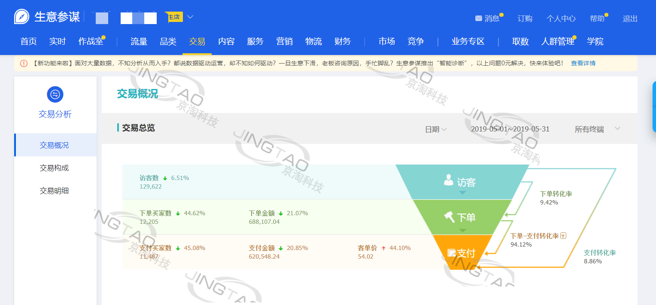Click the 消息 envelope icon
656x305 pixels.
click(478, 18)
